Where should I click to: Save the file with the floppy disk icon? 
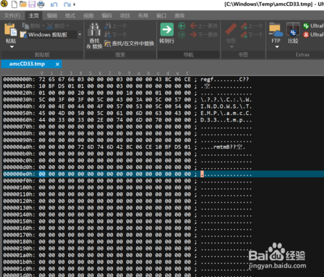[x=32, y=4]
